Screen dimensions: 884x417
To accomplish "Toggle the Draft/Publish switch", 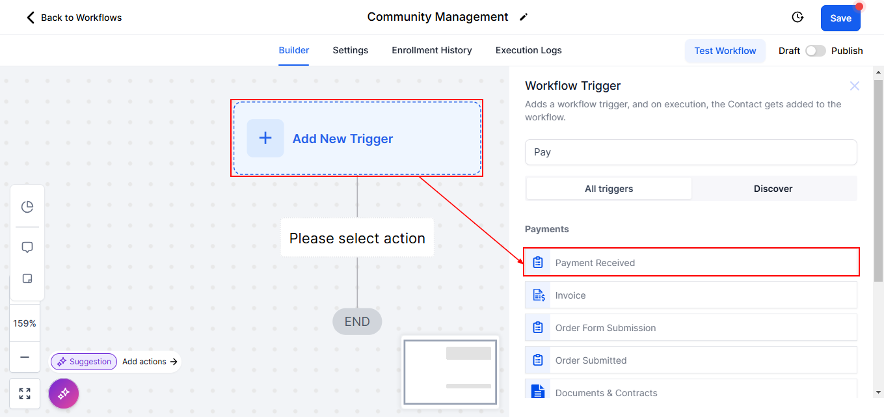I will (815, 51).
